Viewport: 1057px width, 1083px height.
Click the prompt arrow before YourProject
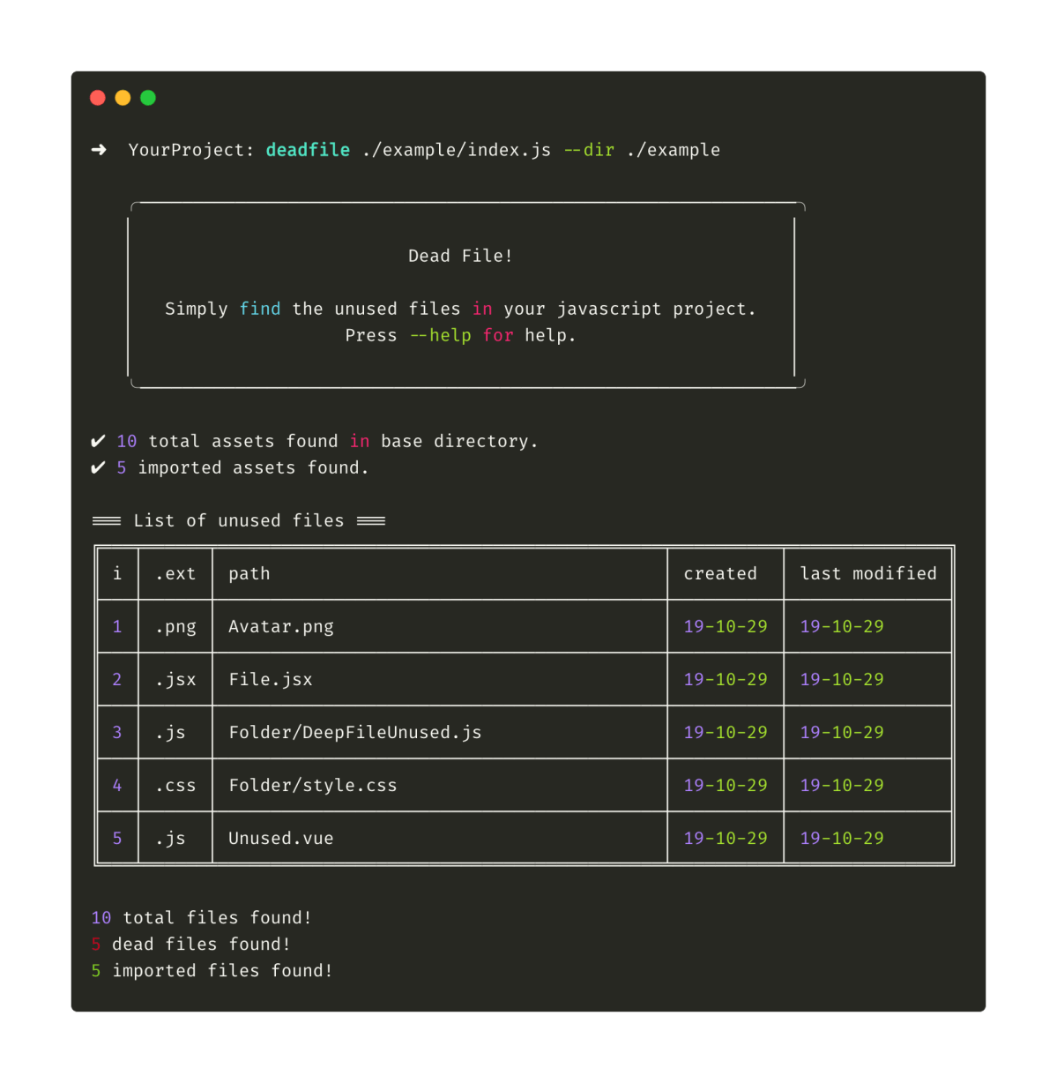[99, 150]
